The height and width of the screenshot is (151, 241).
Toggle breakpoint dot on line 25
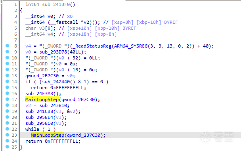point(7,147)
